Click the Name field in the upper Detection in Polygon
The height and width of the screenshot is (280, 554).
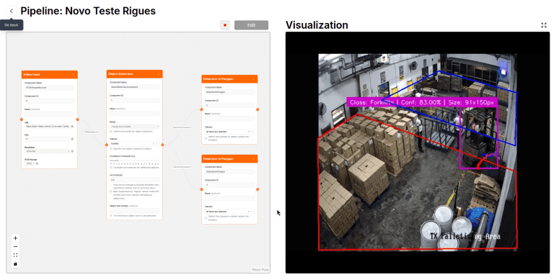(229, 119)
